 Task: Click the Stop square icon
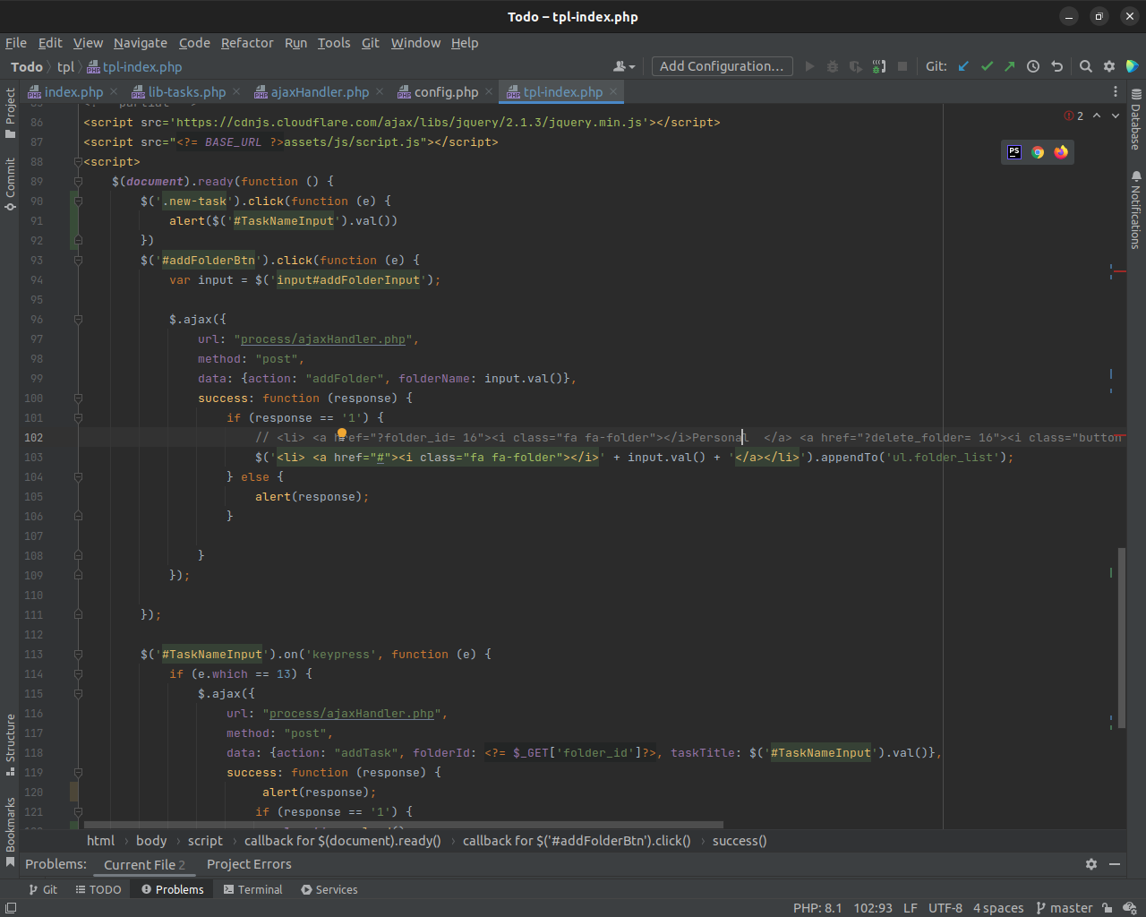(x=902, y=66)
